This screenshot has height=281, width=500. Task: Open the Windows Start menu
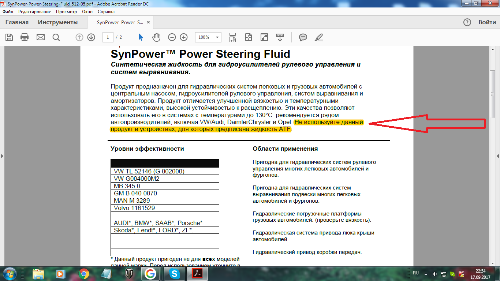click(9, 273)
